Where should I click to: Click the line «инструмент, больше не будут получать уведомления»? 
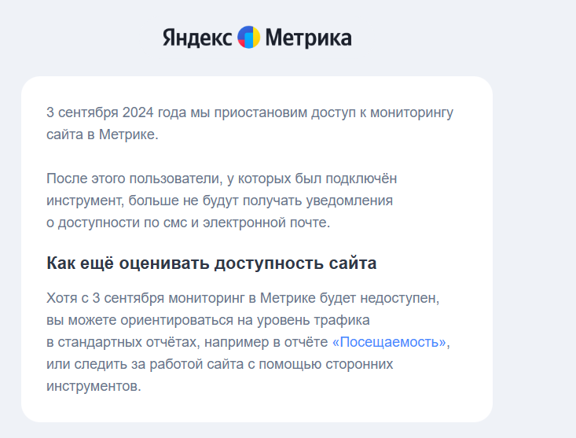click(219, 201)
